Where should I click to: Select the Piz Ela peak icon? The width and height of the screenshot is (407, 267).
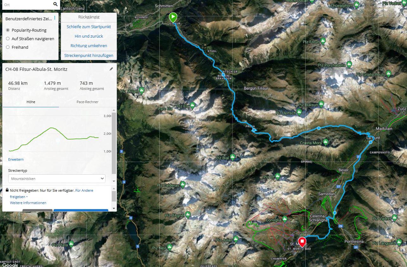[x=192, y=104]
